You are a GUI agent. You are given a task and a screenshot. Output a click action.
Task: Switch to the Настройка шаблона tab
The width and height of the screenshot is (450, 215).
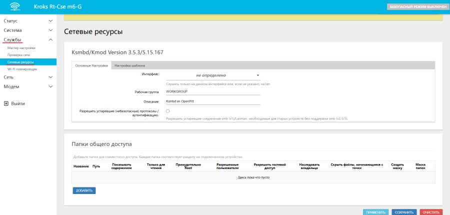click(x=129, y=65)
